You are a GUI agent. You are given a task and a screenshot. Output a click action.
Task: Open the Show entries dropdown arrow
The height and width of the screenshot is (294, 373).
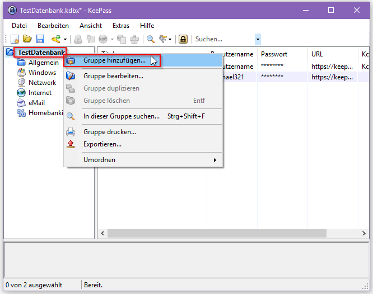(170, 40)
